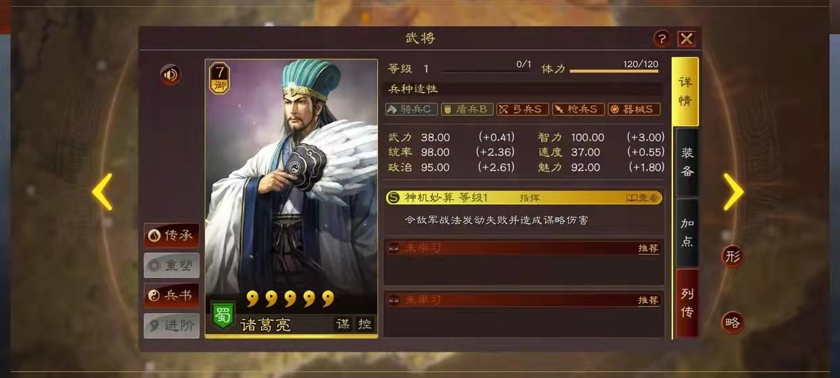This screenshot has height=378, width=840.
Task: Switch to the 装备 tab
Action: click(x=687, y=162)
